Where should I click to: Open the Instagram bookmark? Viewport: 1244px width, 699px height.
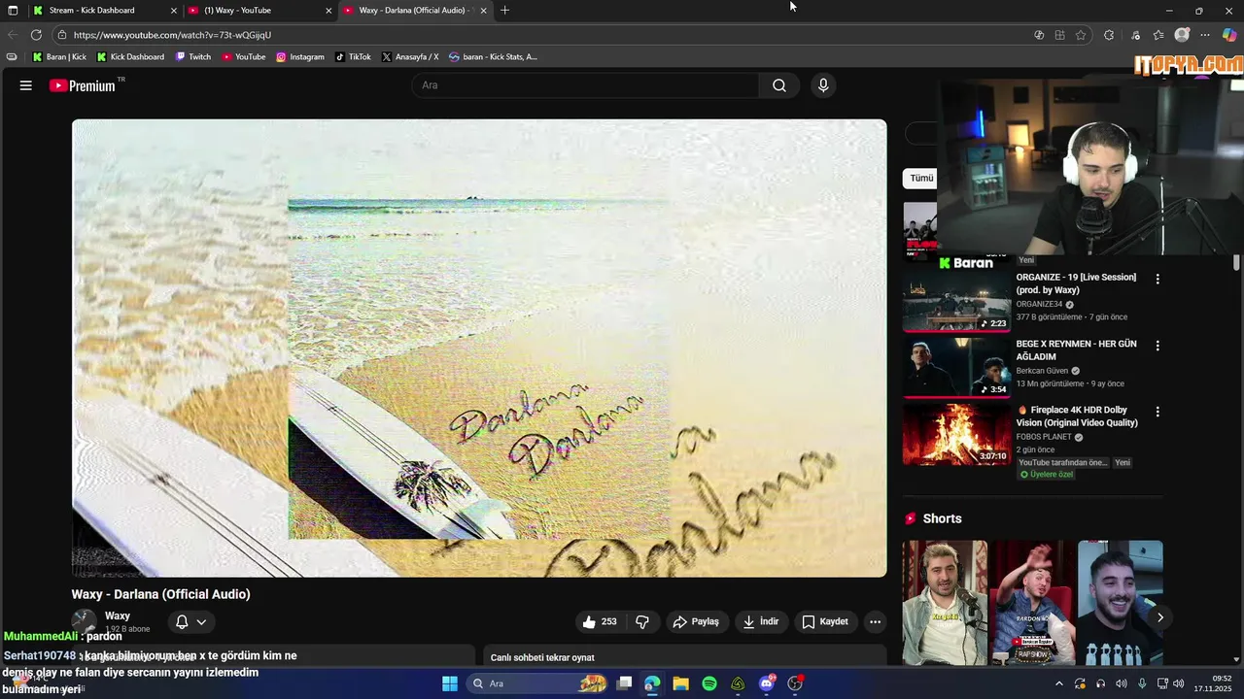[x=300, y=57]
